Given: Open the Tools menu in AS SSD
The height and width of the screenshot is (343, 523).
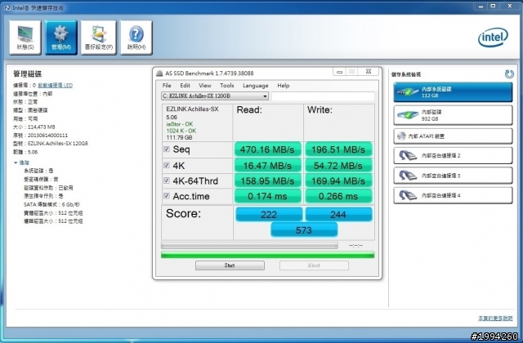Looking at the screenshot, I should (x=227, y=85).
